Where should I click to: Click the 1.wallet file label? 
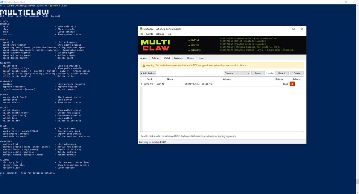pyautogui.click(x=270, y=73)
